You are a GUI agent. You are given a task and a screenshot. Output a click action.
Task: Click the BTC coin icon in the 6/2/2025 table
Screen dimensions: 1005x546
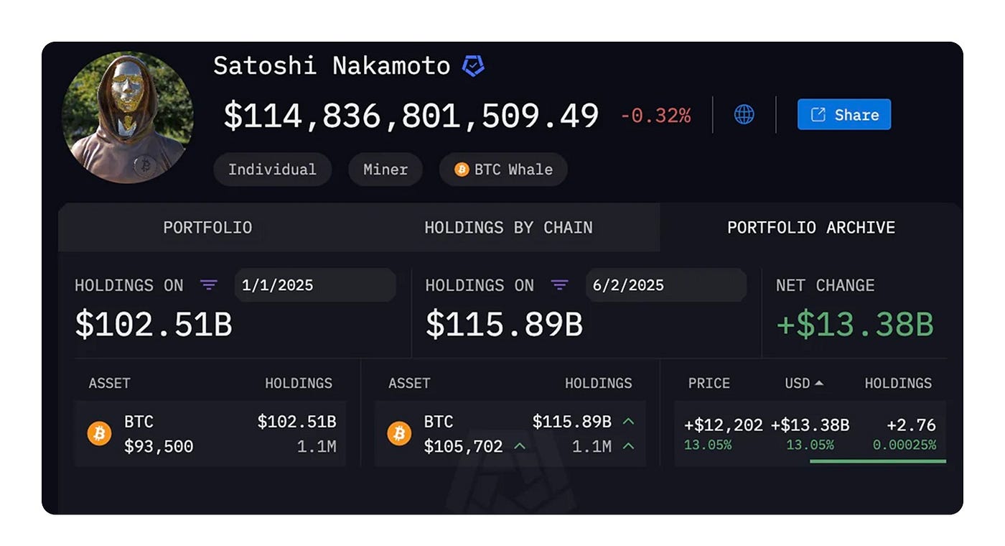(399, 433)
